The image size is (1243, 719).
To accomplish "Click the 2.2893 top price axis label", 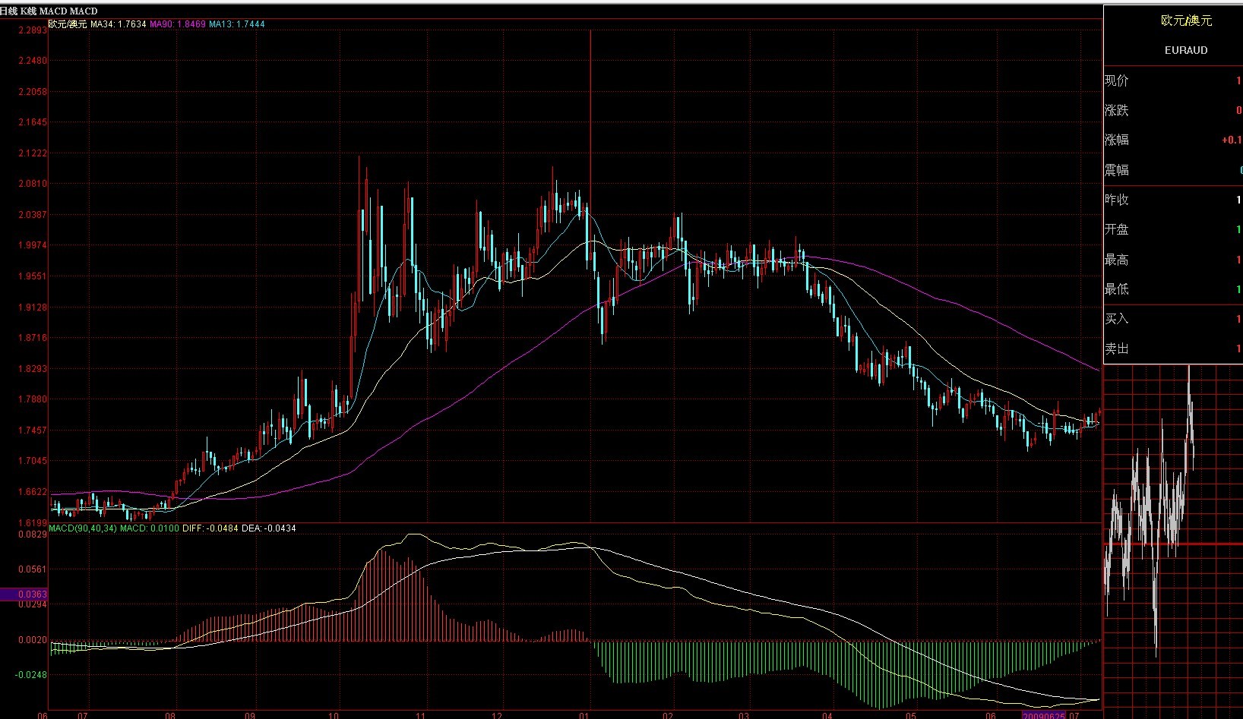I will (x=33, y=30).
